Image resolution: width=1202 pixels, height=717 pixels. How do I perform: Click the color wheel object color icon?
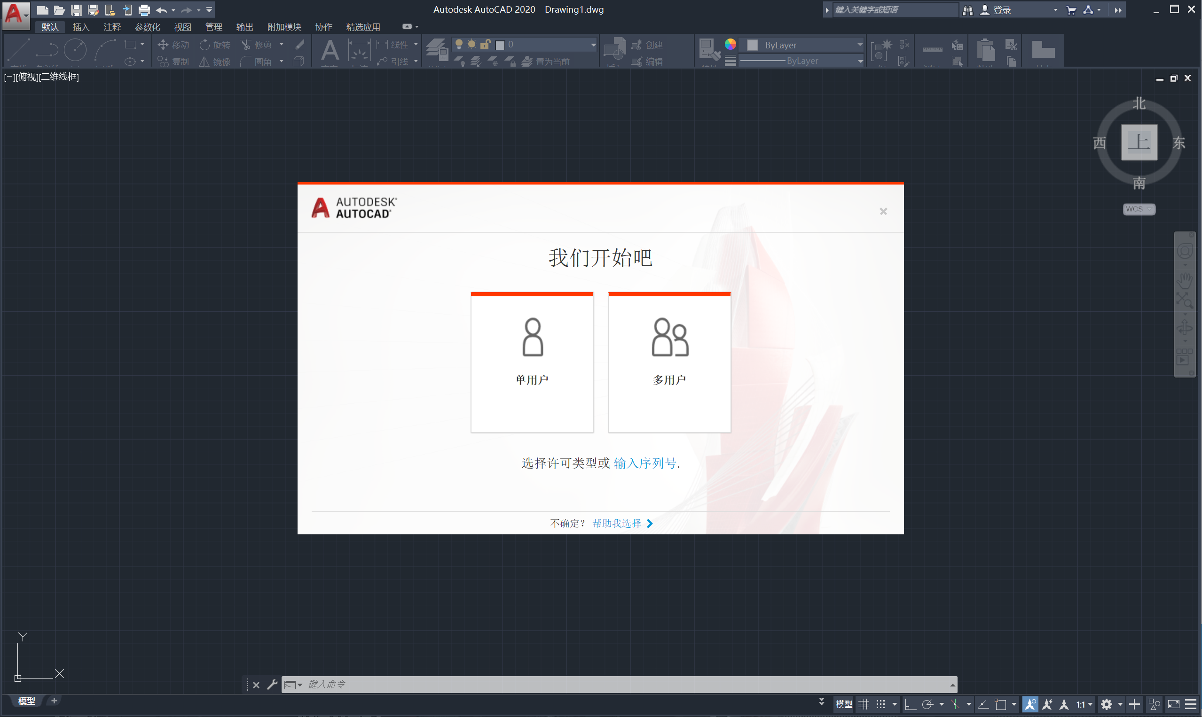(x=731, y=45)
